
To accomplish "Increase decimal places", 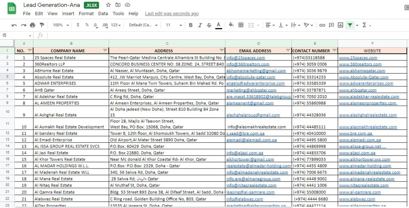I will click(105, 25).
